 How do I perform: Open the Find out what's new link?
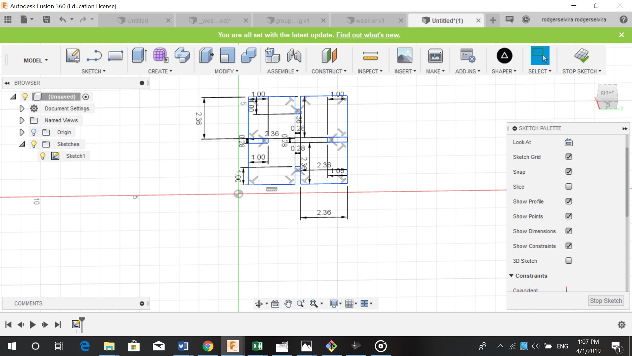[x=368, y=35]
